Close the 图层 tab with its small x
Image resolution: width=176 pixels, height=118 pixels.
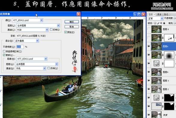click(154, 14)
